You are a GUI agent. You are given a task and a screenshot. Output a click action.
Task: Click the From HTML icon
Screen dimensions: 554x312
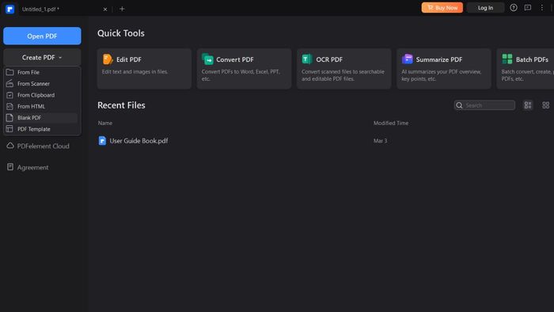point(9,106)
